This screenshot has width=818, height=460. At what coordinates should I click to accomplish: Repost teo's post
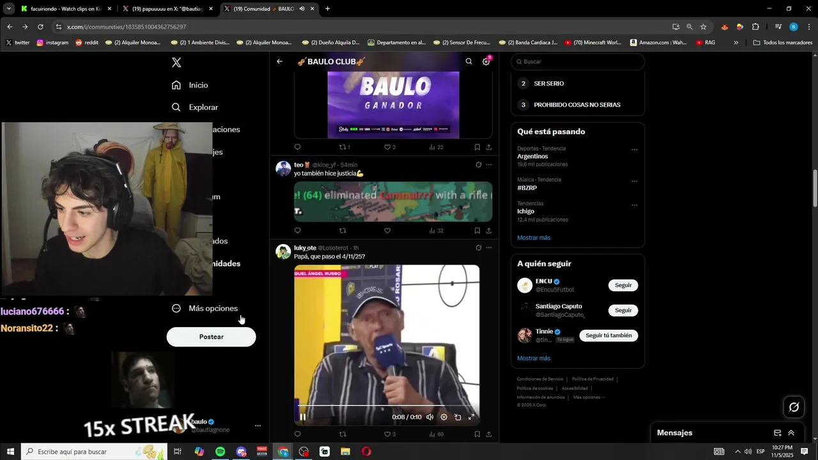343,231
